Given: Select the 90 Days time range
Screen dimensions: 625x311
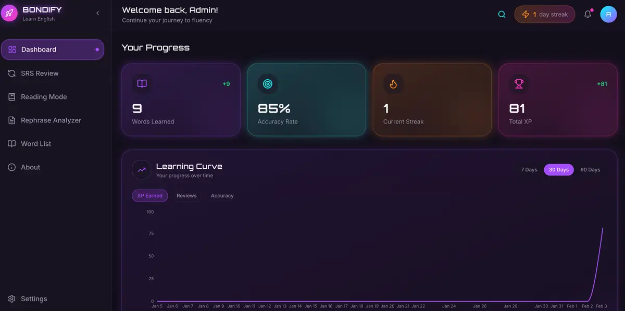Looking at the screenshot, I should tap(590, 169).
